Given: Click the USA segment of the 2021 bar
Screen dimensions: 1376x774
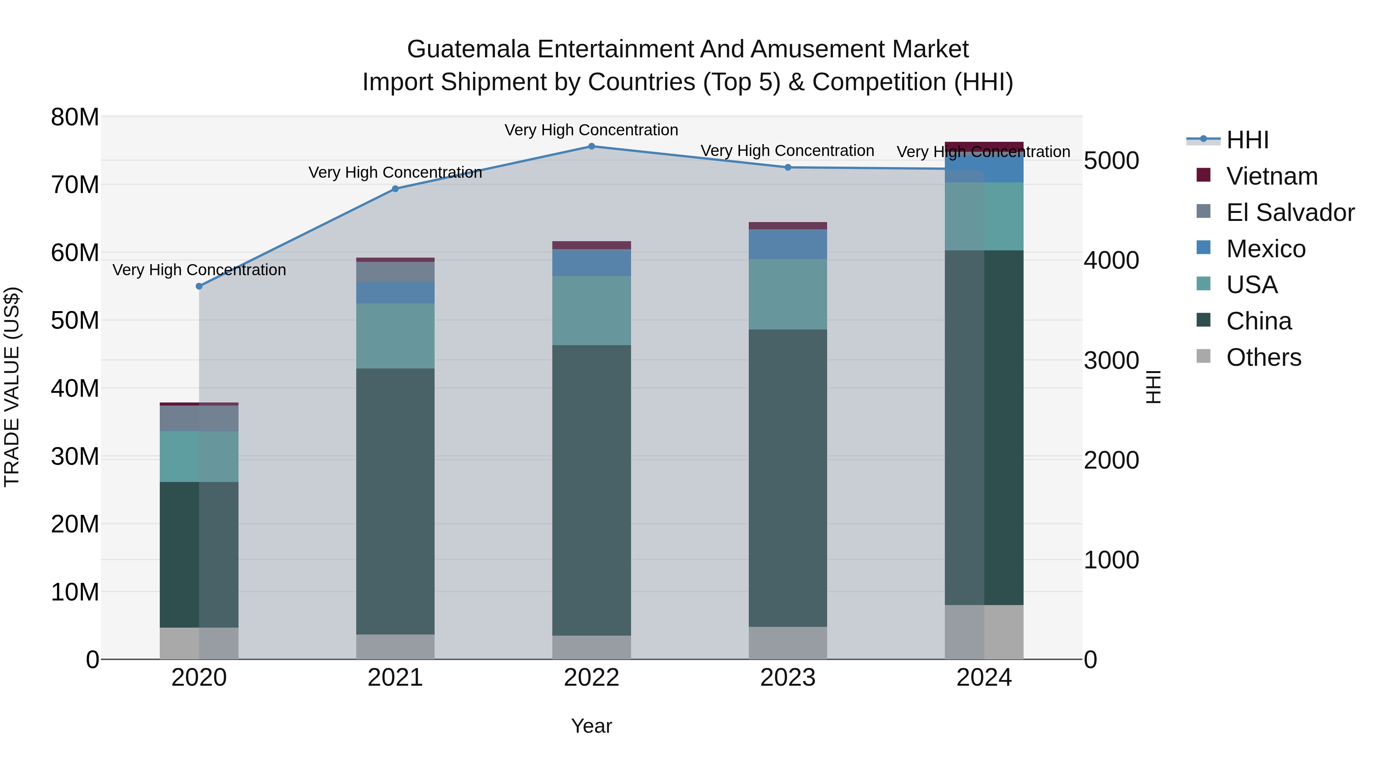Looking at the screenshot, I should (395, 336).
